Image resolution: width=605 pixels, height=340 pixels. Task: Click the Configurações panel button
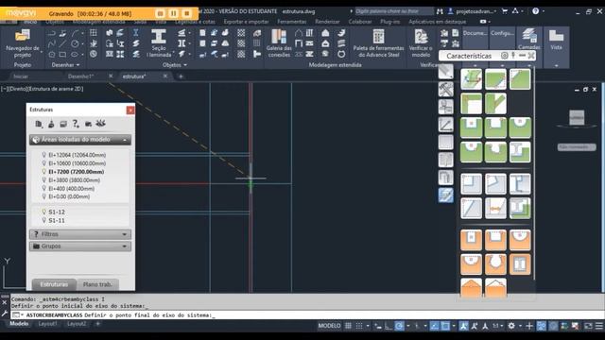[x=502, y=33]
